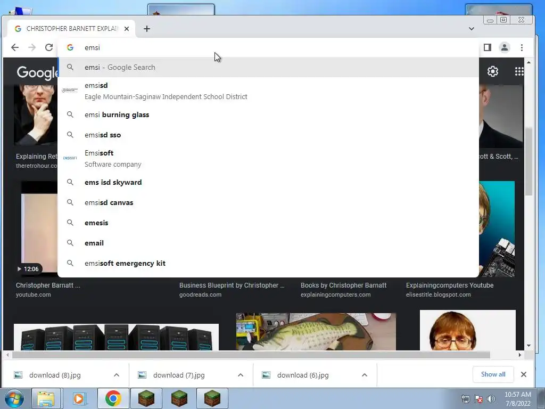Click the Google logo on the page
Viewport: 545px width, 409px height.
pos(38,72)
